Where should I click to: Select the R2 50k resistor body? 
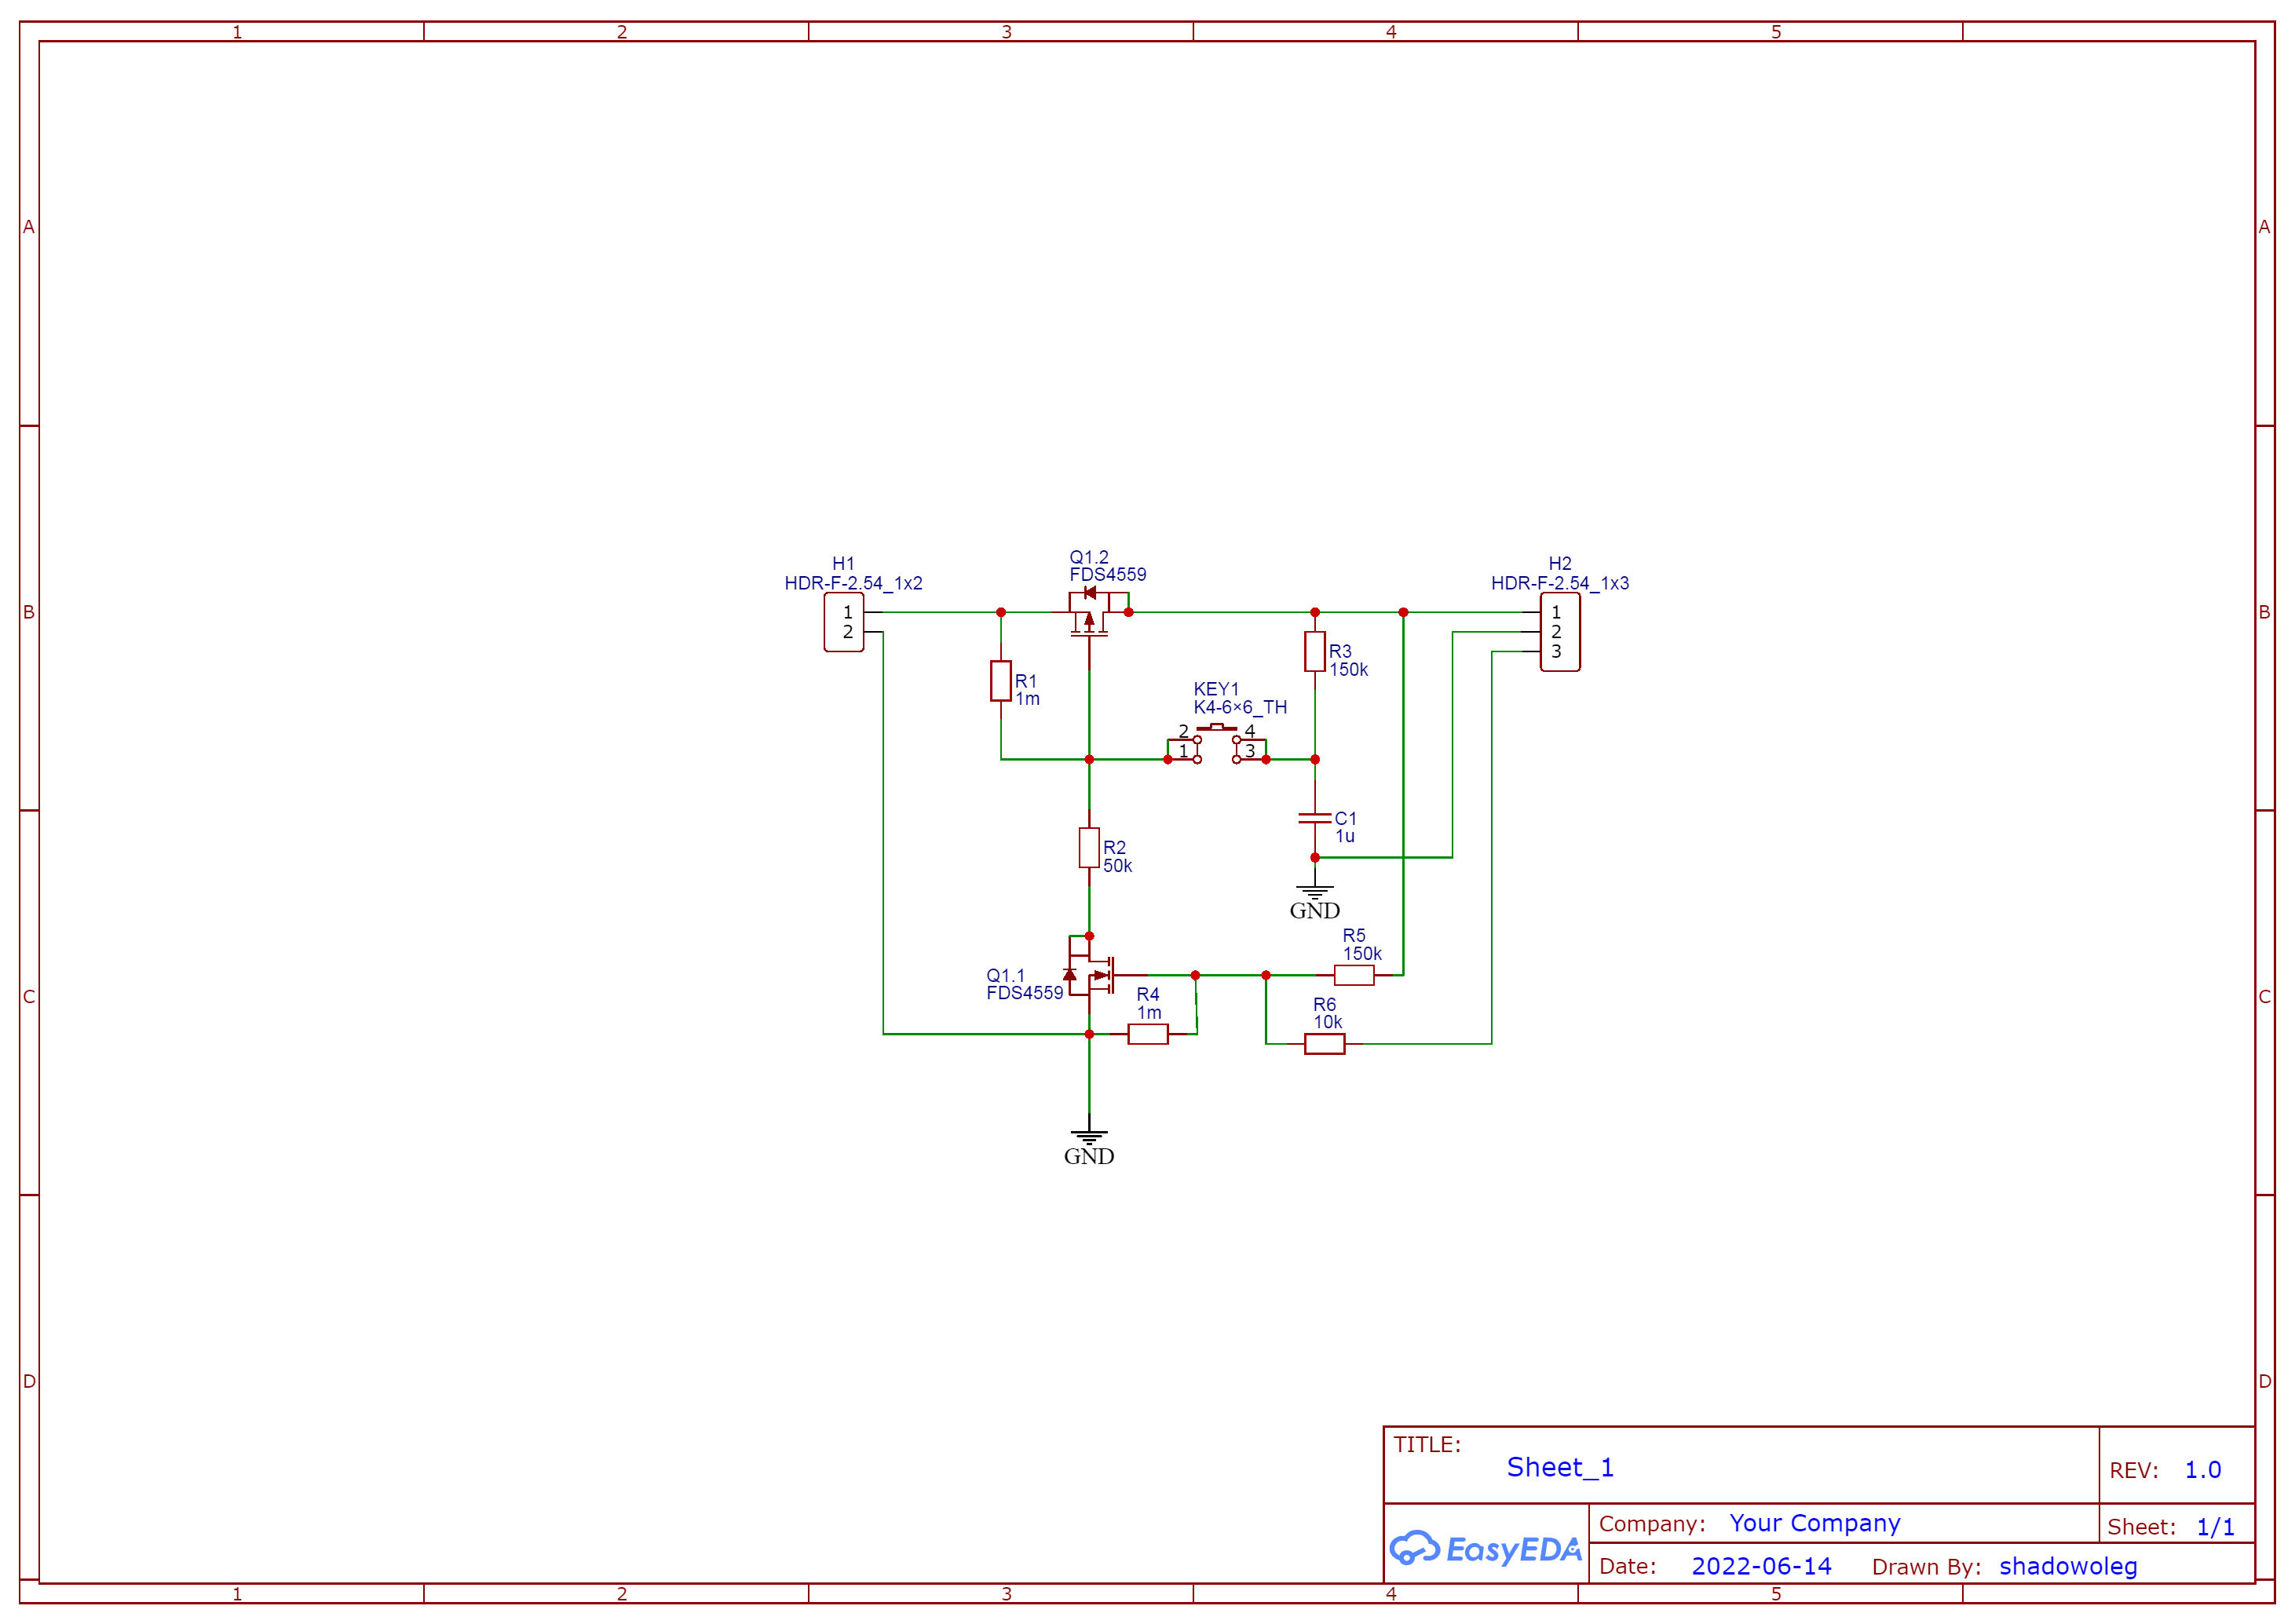1089,848
